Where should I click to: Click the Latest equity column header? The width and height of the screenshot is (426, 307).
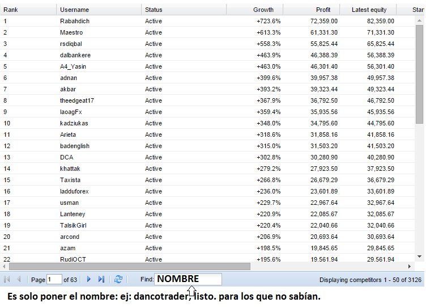click(x=368, y=10)
